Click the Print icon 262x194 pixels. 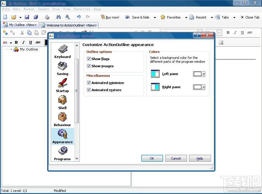click(x=47, y=17)
